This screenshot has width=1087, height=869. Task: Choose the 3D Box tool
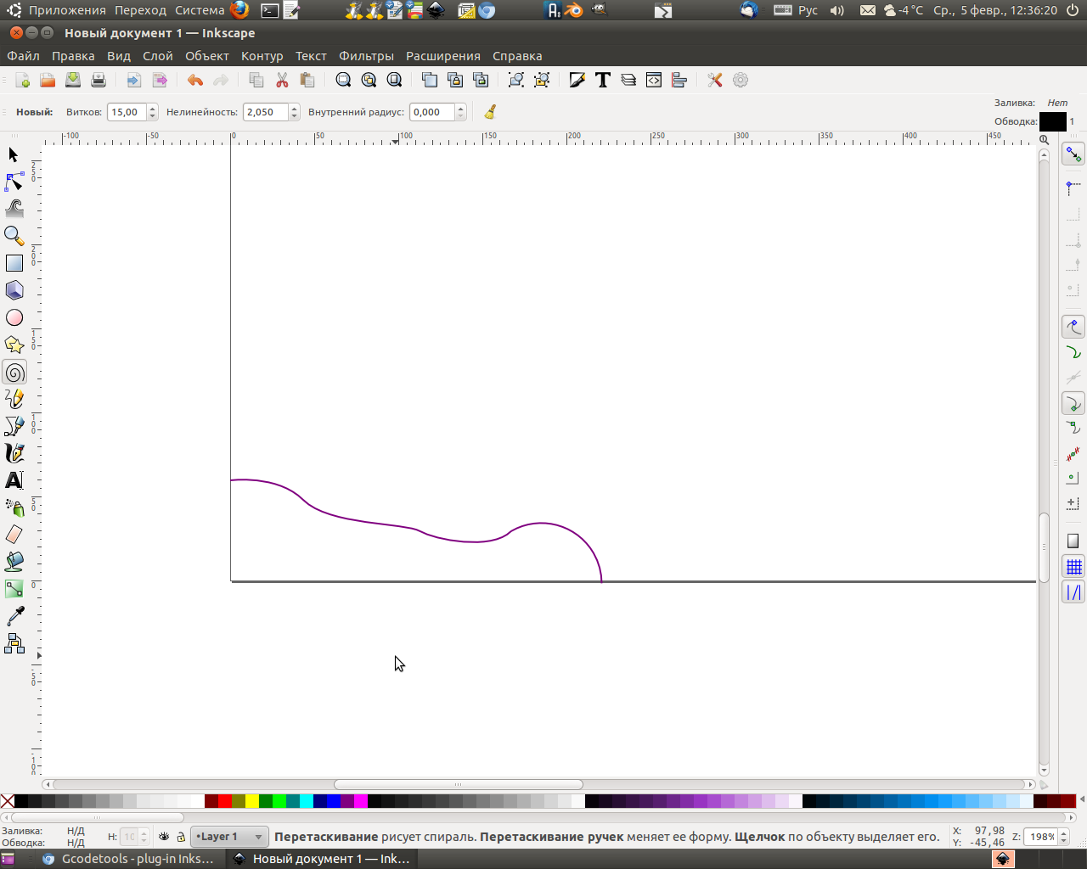coord(14,290)
